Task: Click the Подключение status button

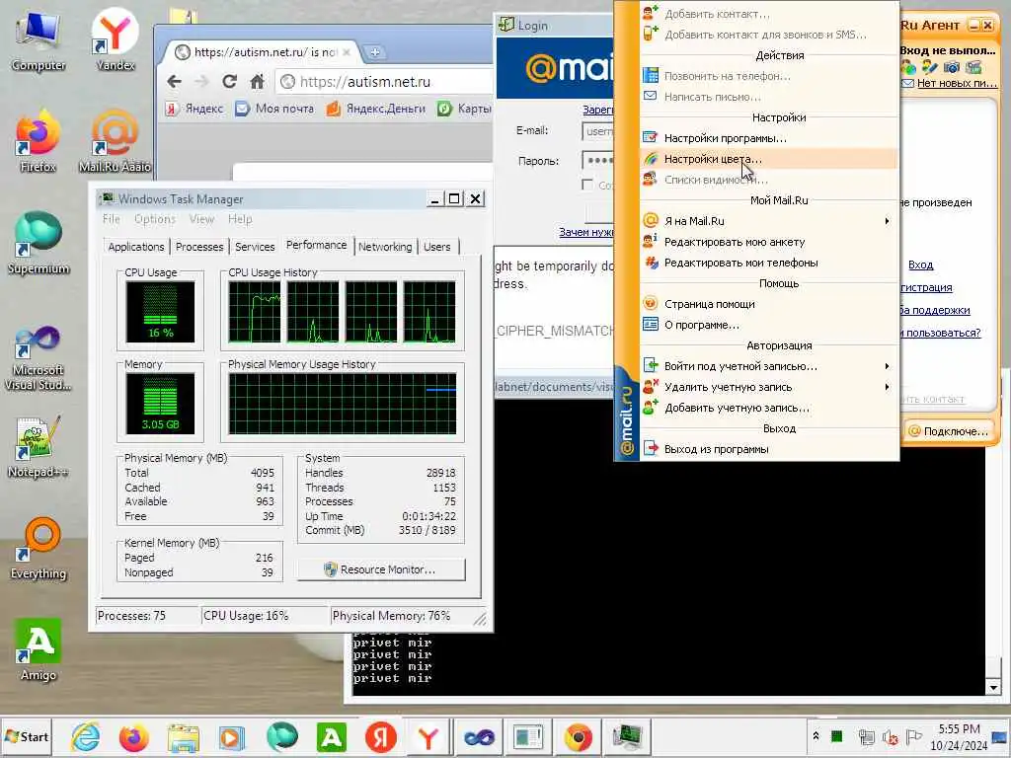Action: 948,431
